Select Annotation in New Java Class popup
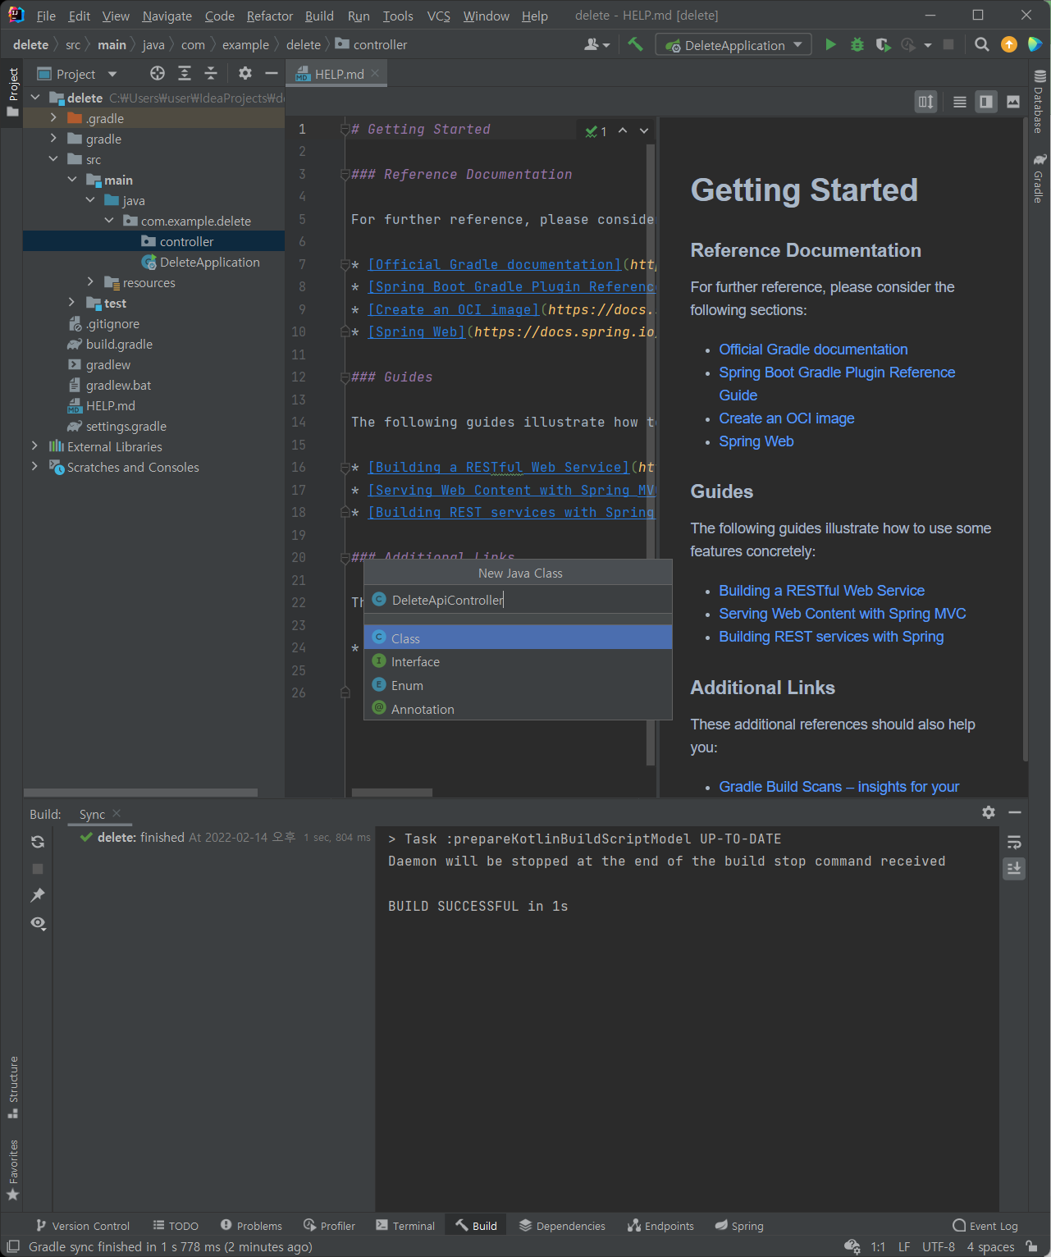This screenshot has height=1257, width=1051. [x=518, y=709]
